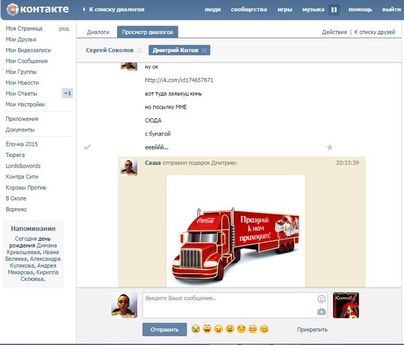
Task: Click your own avatar beside the message box
Action: coord(124,305)
